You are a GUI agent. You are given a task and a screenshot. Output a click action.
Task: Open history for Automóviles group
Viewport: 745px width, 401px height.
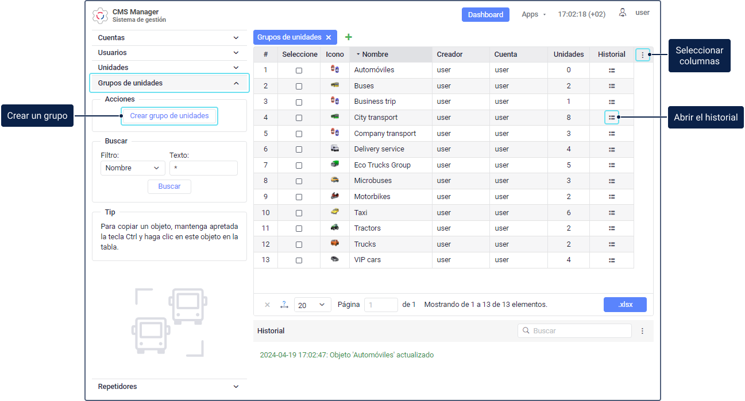[612, 70]
